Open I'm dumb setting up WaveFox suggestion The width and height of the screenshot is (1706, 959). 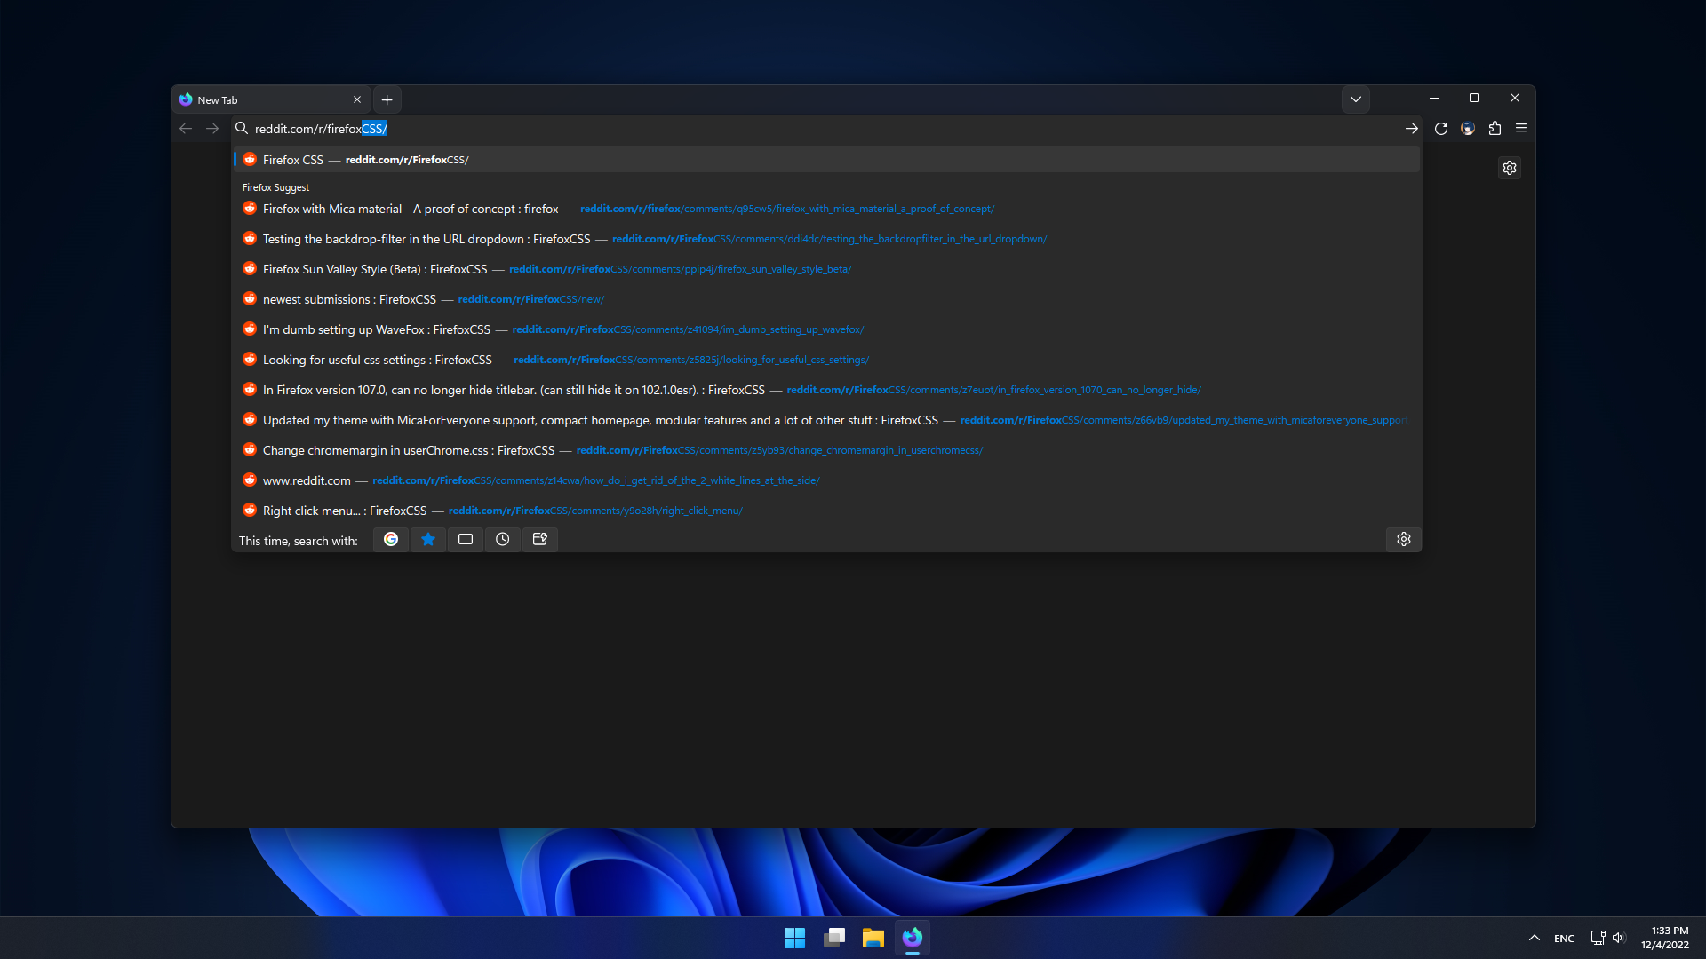(x=826, y=329)
